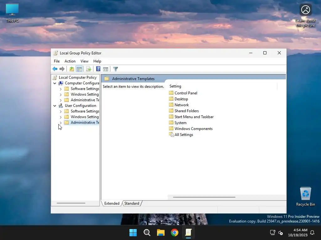This screenshot has height=240, width=321.
Task: Click Learn about this picture icon
Action: 305,16
